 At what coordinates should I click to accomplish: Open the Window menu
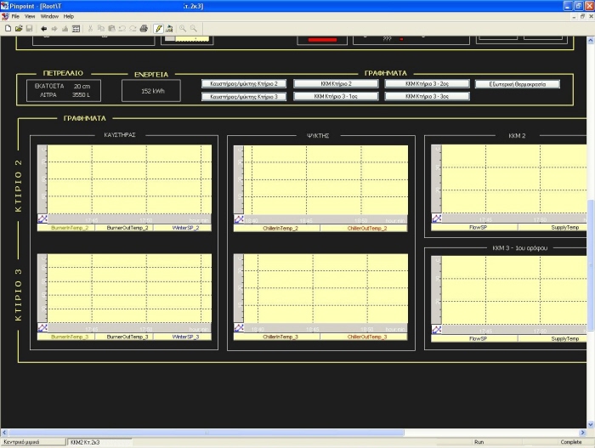coord(49,16)
